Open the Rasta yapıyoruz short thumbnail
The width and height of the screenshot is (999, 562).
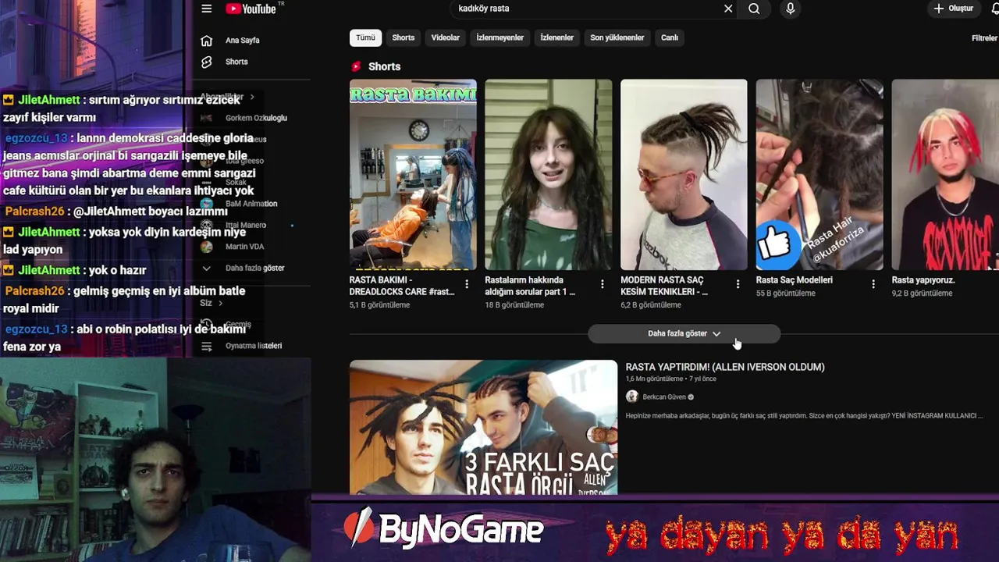click(945, 174)
